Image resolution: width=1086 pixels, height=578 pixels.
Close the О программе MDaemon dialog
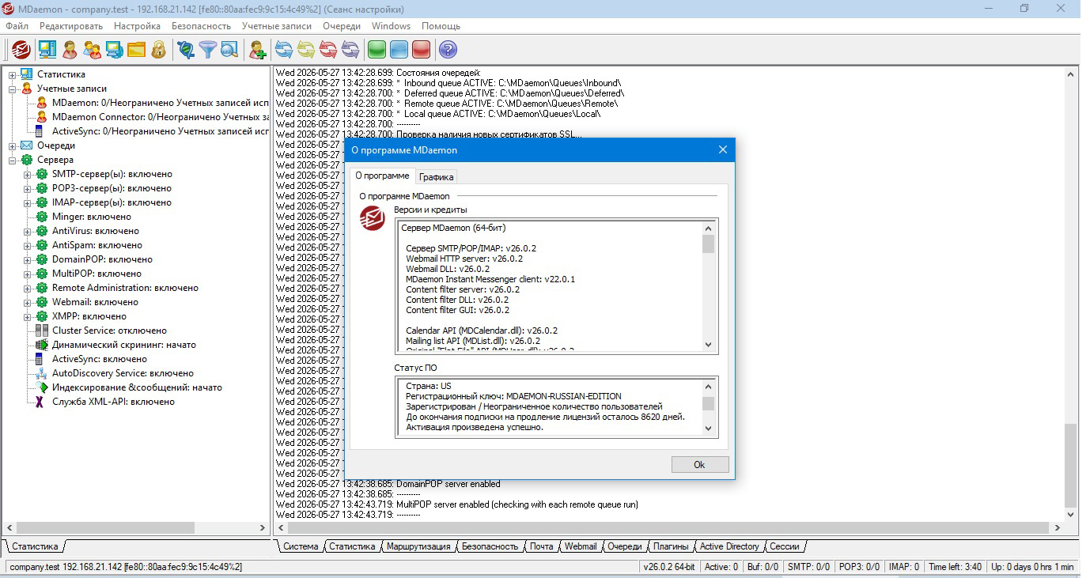(x=722, y=150)
